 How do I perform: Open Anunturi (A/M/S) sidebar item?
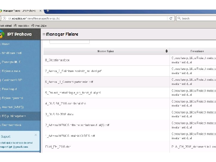(x=13, y=107)
